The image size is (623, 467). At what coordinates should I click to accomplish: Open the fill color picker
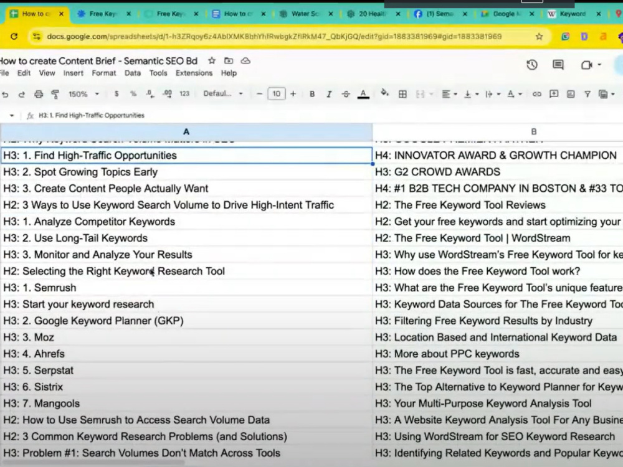tap(384, 93)
